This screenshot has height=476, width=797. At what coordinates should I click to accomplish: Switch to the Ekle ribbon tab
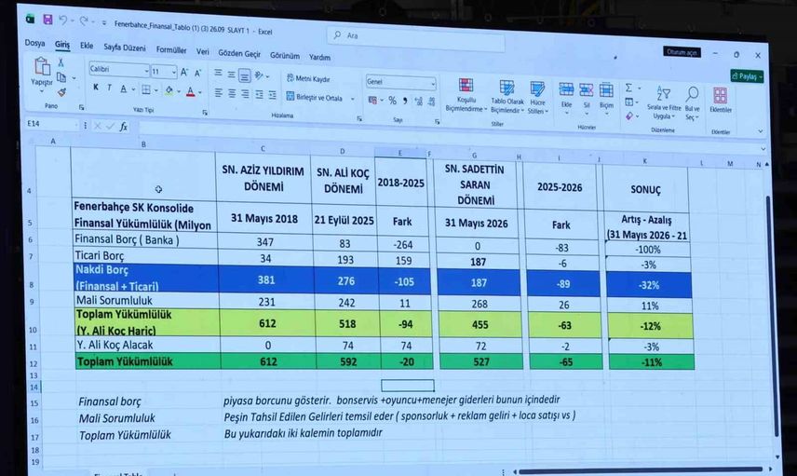pyautogui.click(x=87, y=46)
